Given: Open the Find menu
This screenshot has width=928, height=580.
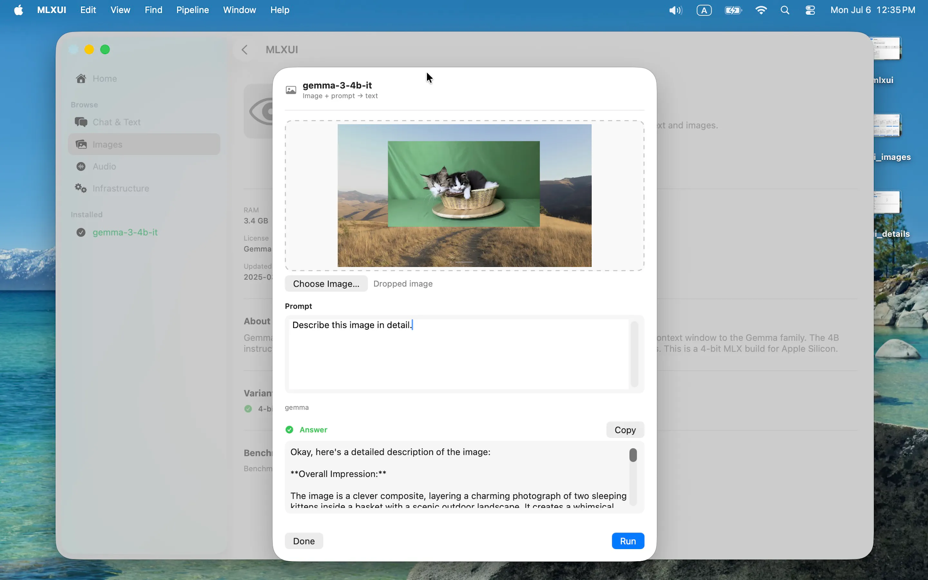Looking at the screenshot, I should [153, 10].
